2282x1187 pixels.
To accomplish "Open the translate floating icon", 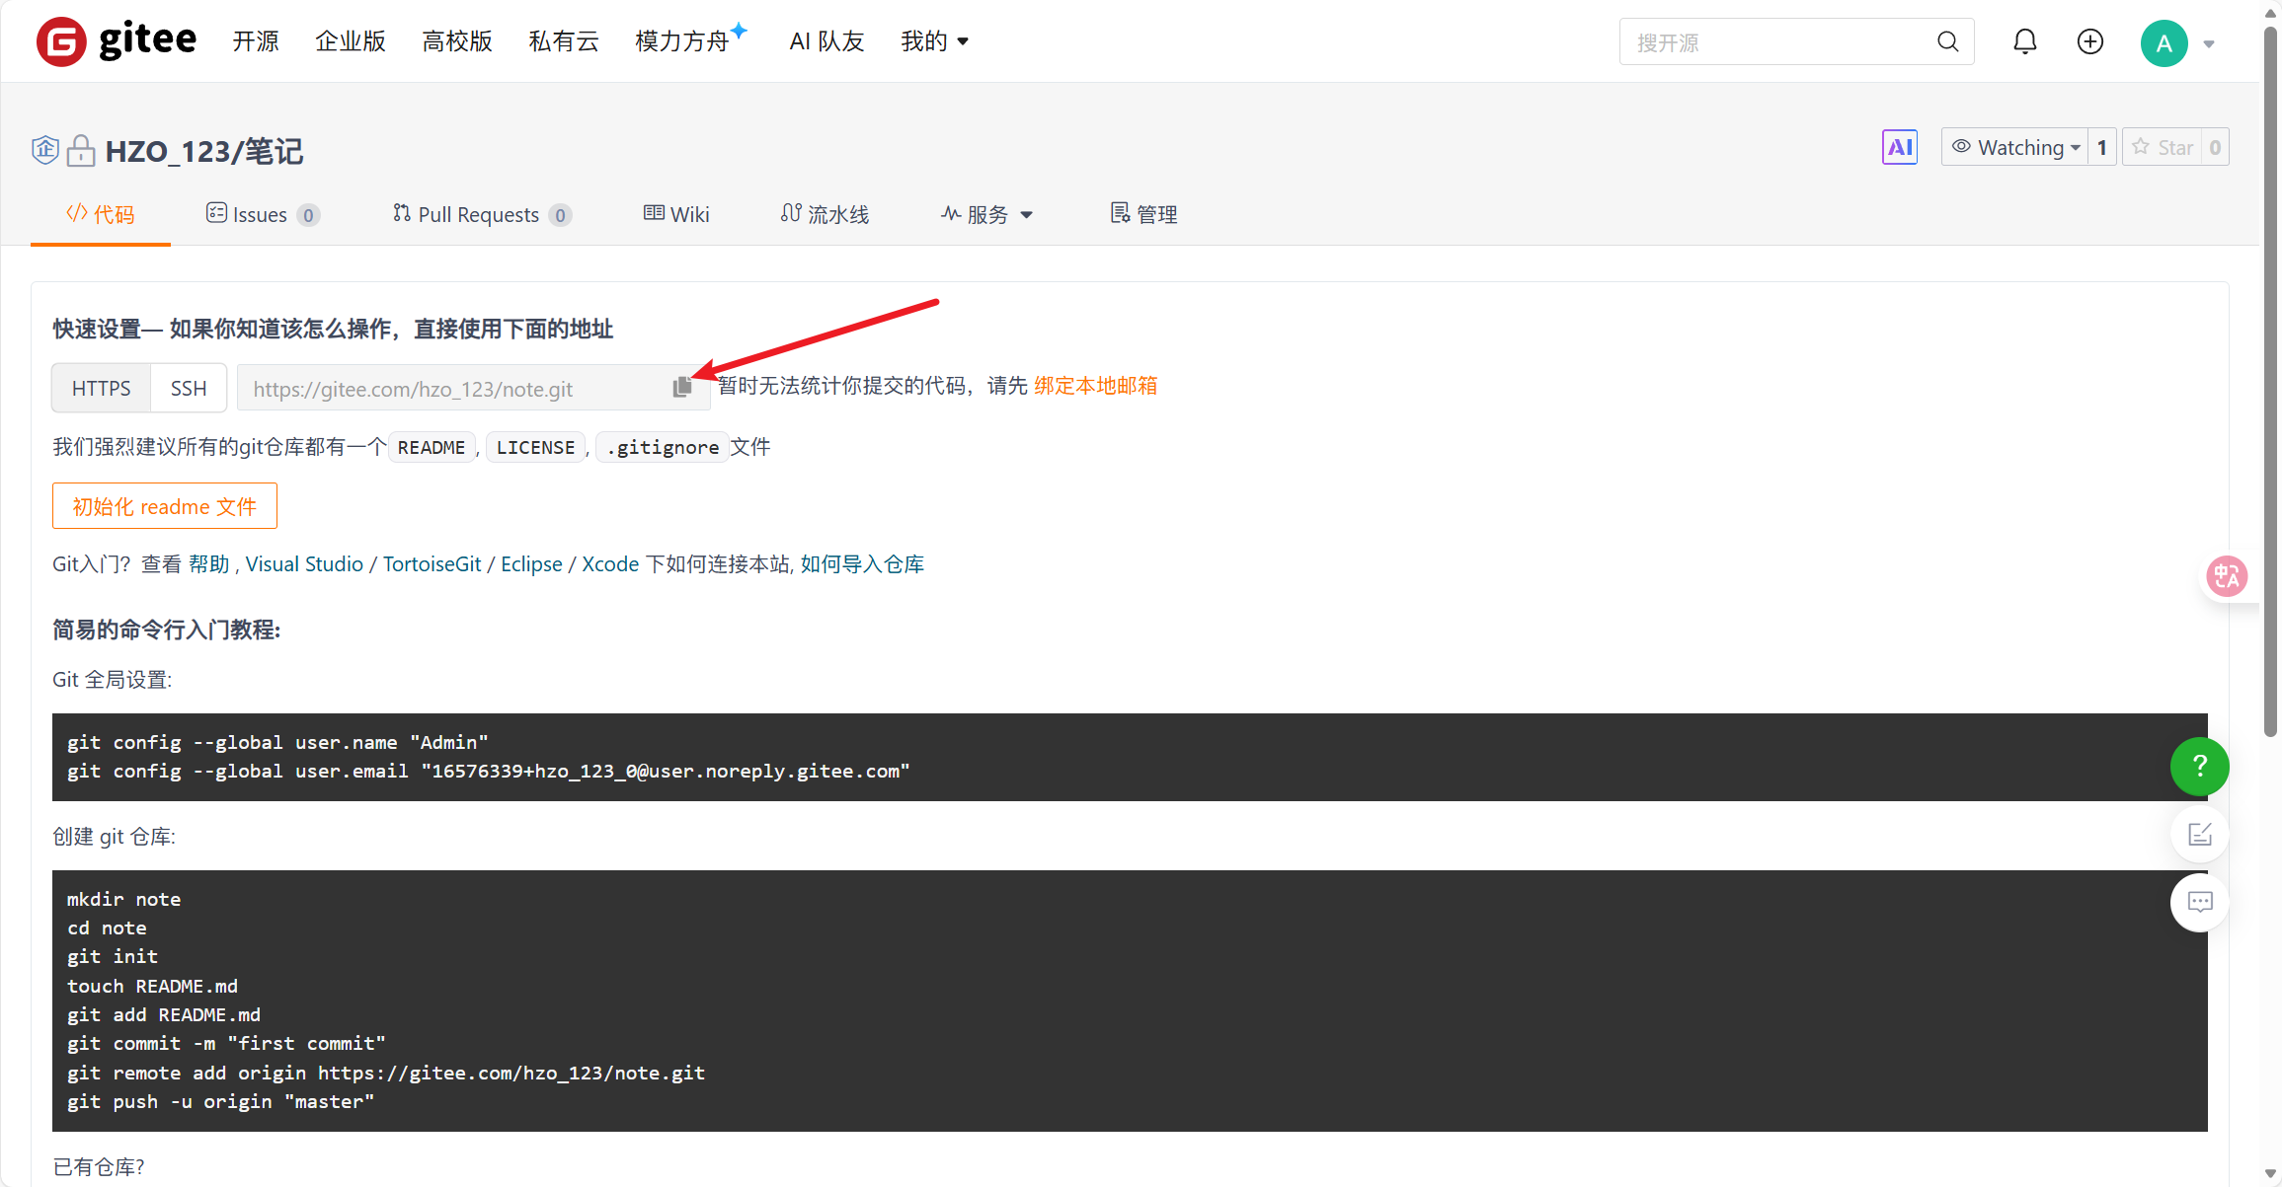I will pyautogui.click(x=2227, y=576).
